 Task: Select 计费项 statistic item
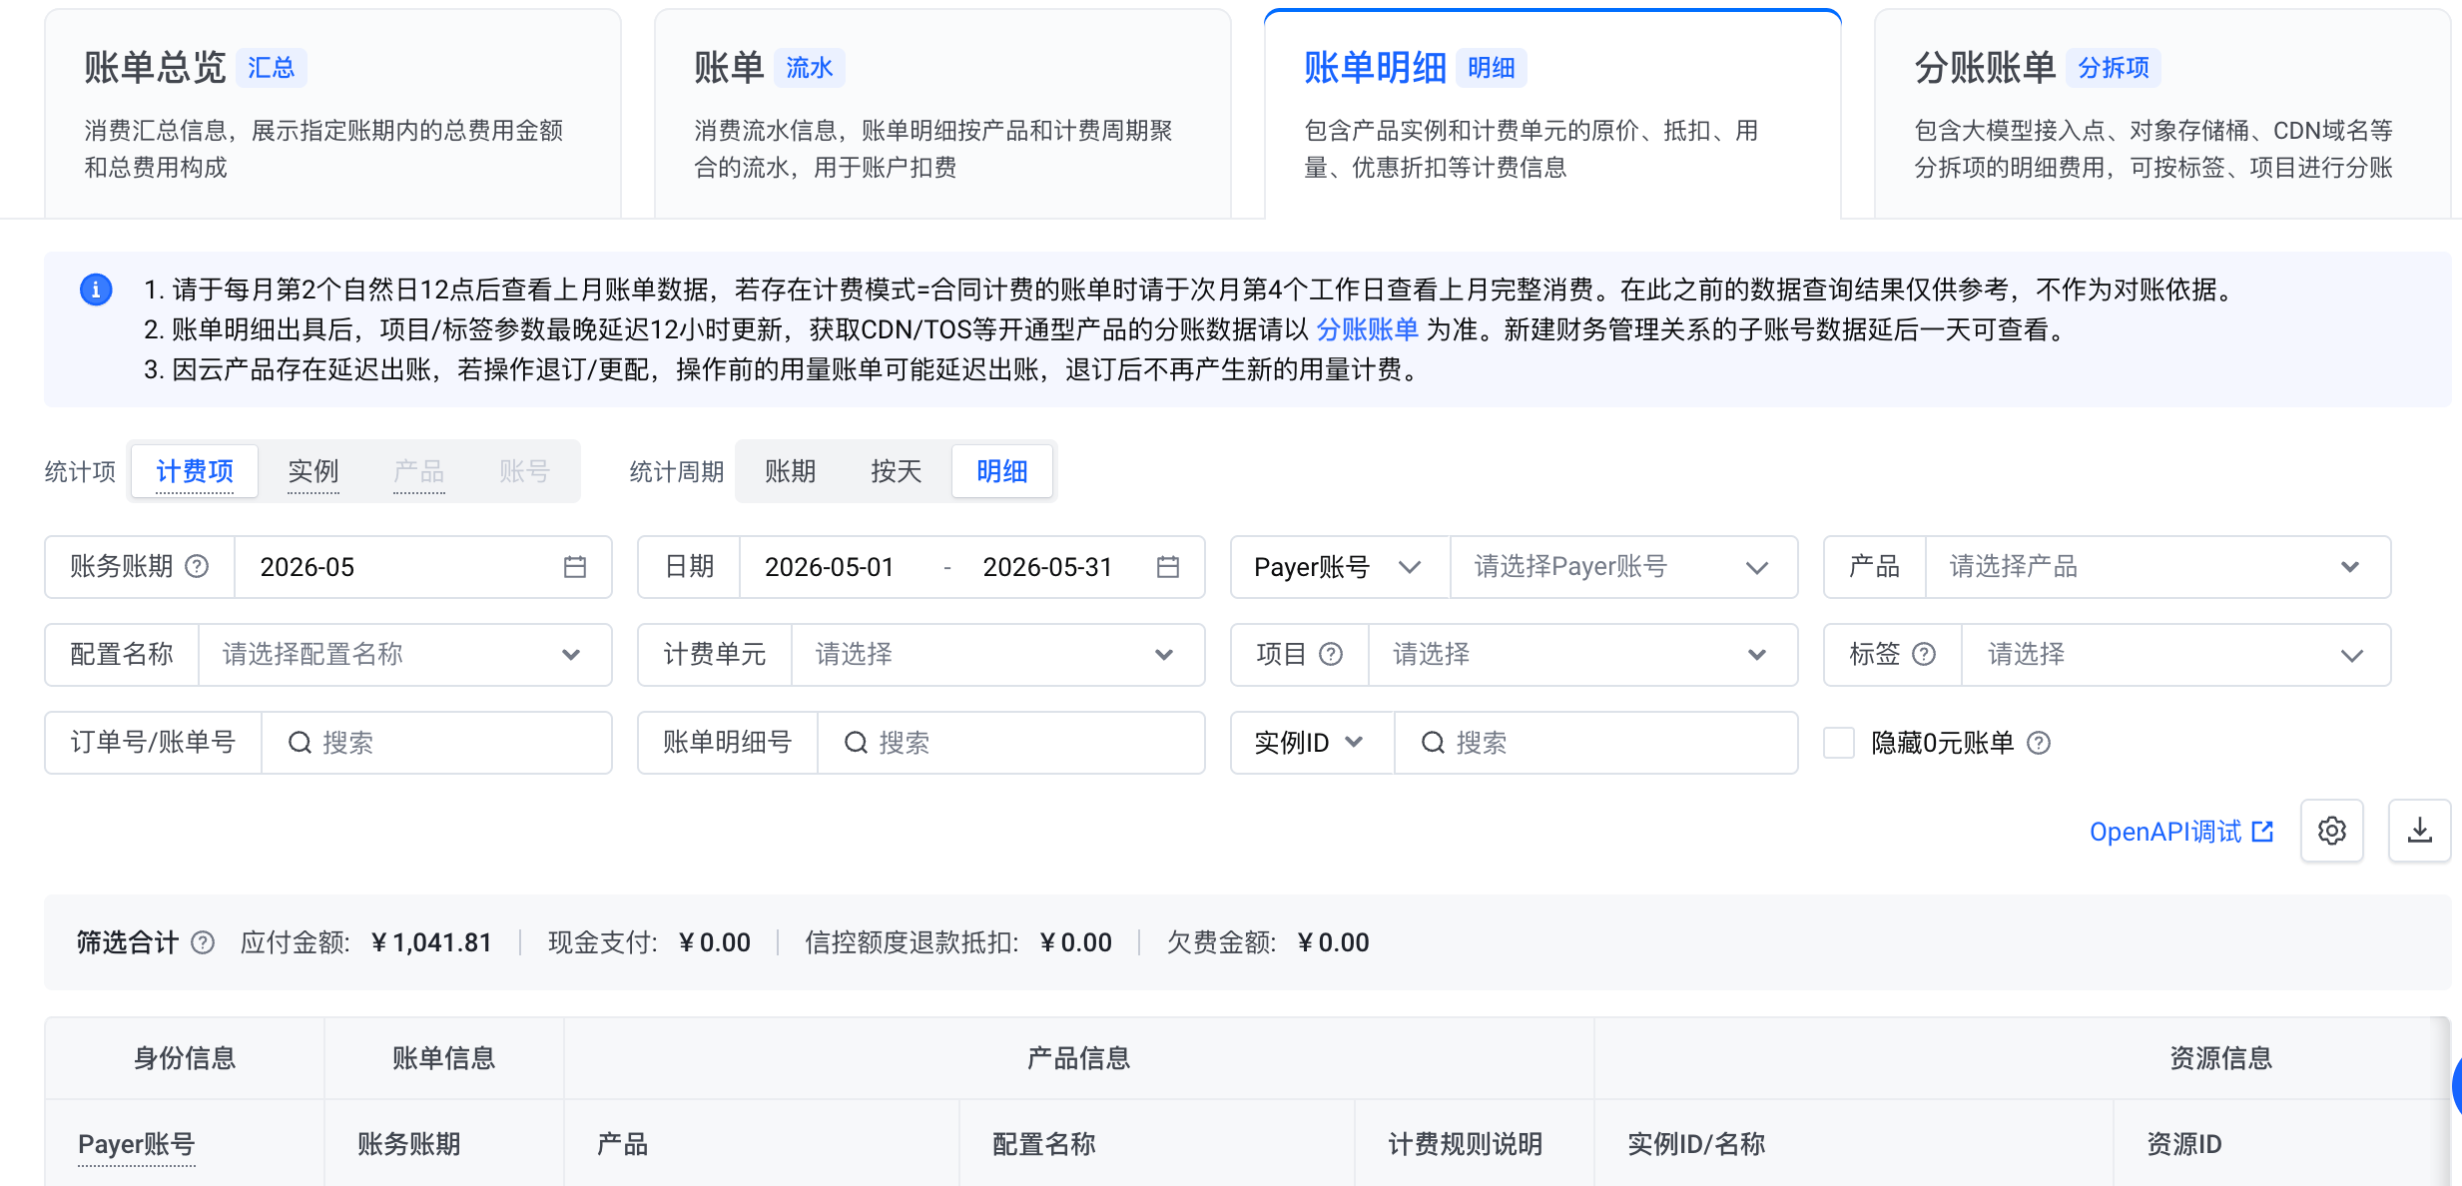tap(195, 471)
